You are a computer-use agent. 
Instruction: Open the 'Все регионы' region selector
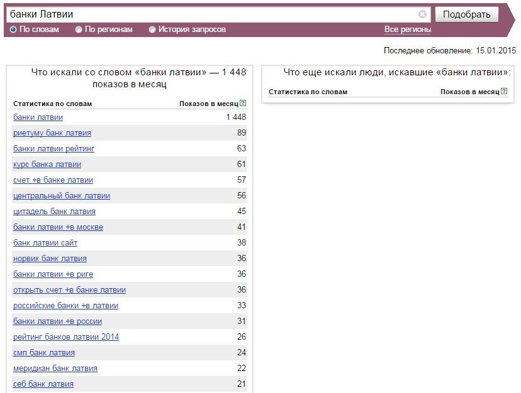pos(408,30)
